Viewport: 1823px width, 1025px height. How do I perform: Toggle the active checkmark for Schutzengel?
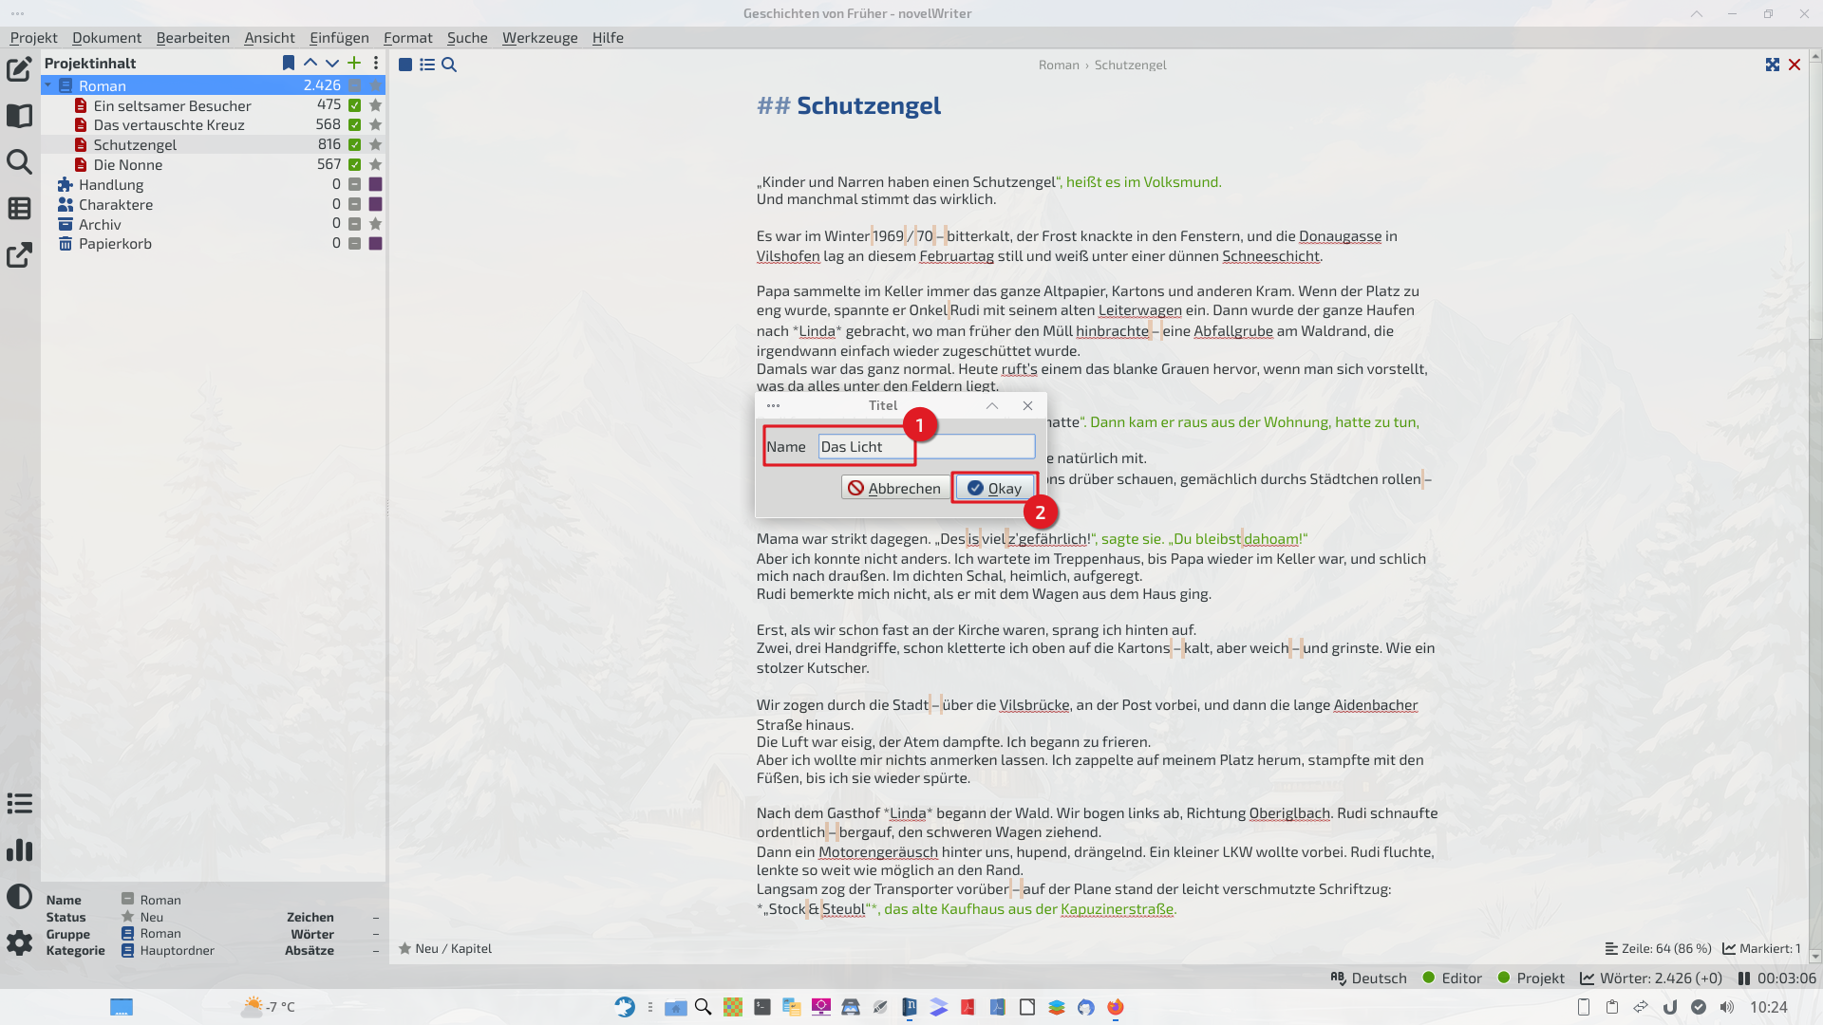[354, 145]
